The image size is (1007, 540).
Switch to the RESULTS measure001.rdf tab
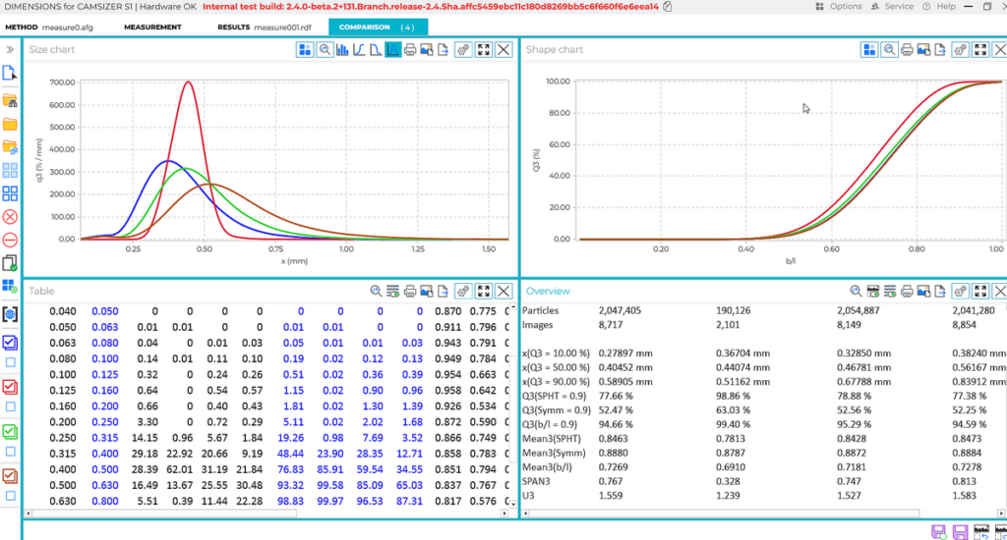click(x=264, y=27)
